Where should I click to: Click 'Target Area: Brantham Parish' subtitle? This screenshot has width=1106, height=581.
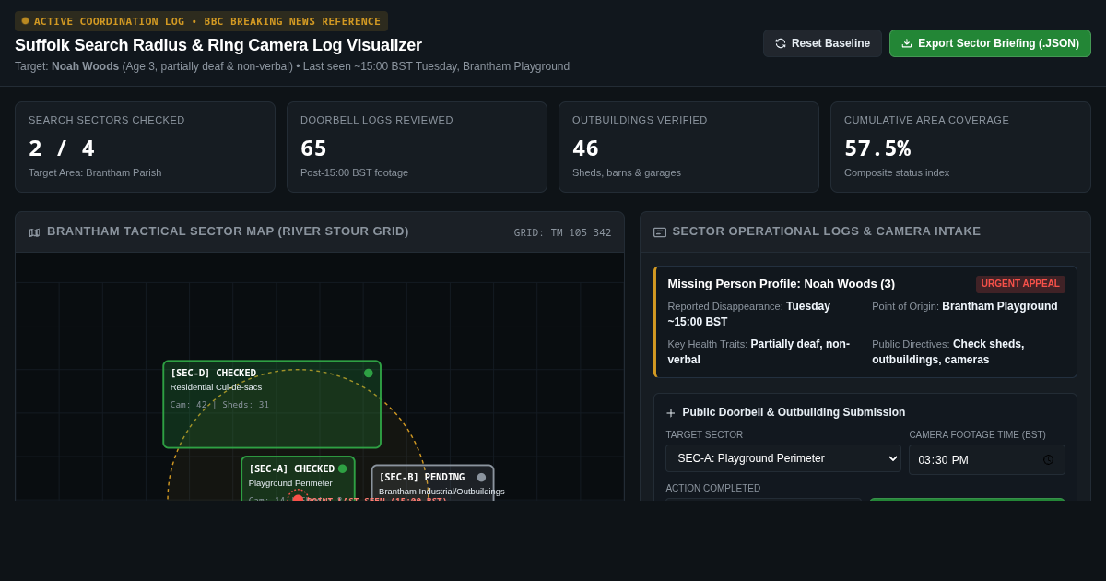pos(95,172)
